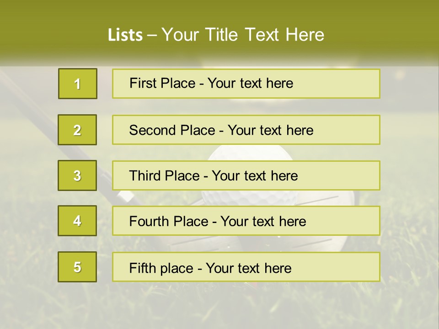Click the number 3 box
The height and width of the screenshot is (329, 439).
[x=77, y=175]
